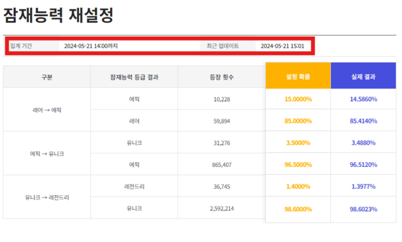
Task: Select the 에픽 → 유니크 category cell
Action: [x=47, y=154]
